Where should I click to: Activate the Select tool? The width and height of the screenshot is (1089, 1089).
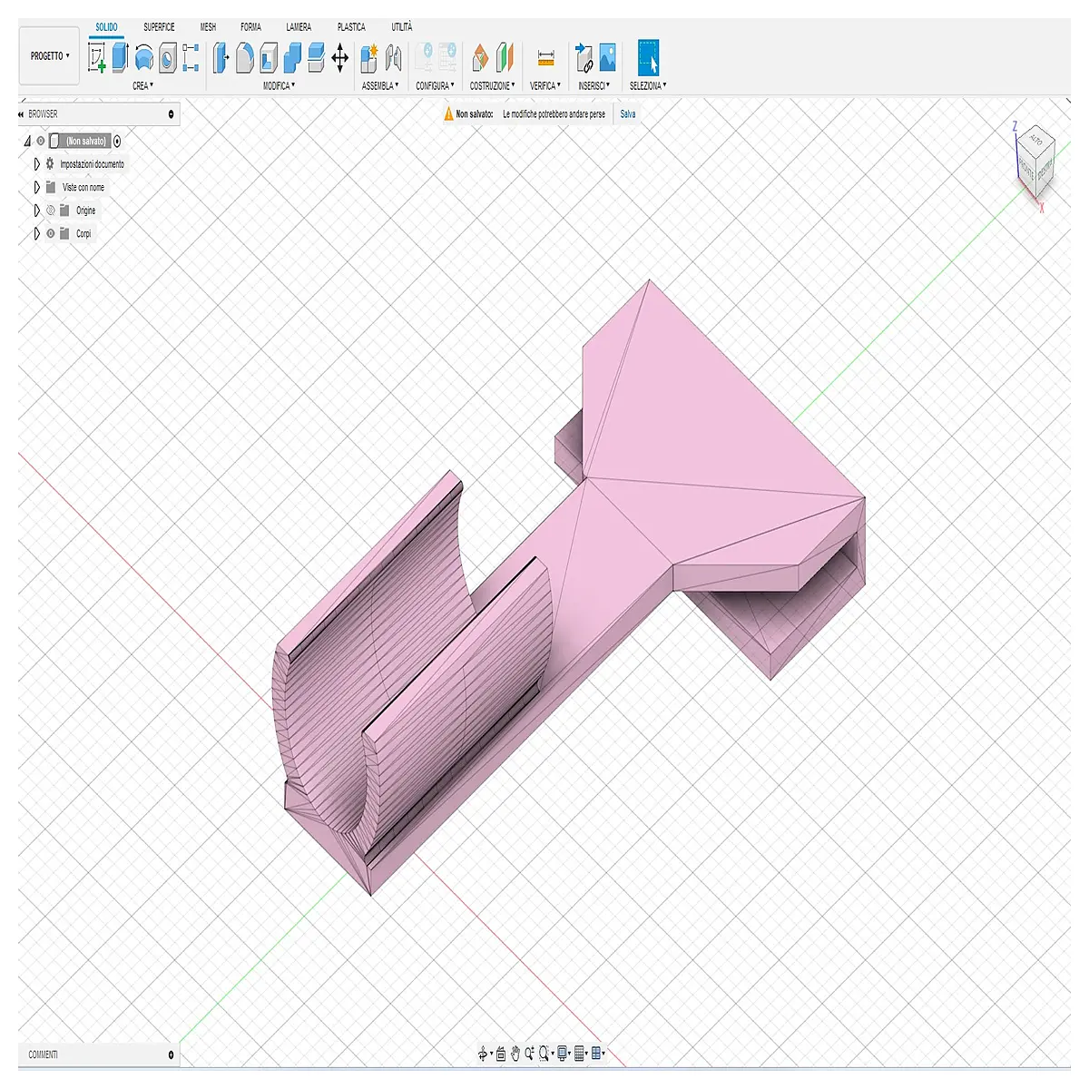(x=648, y=58)
